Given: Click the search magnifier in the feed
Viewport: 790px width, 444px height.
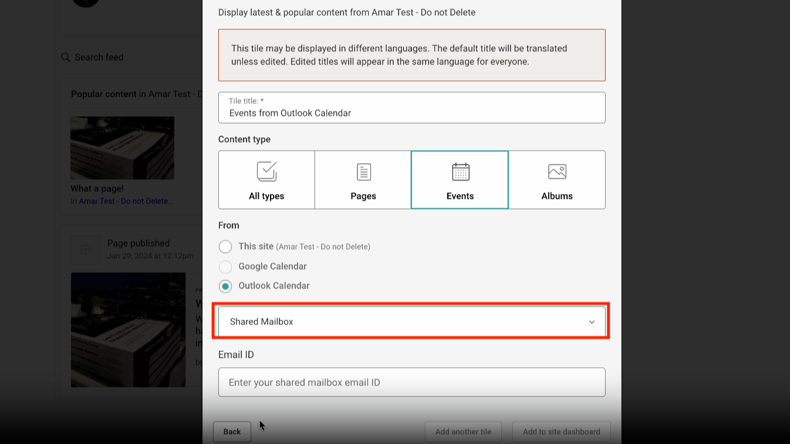Looking at the screenshot, I should [66, 57].
